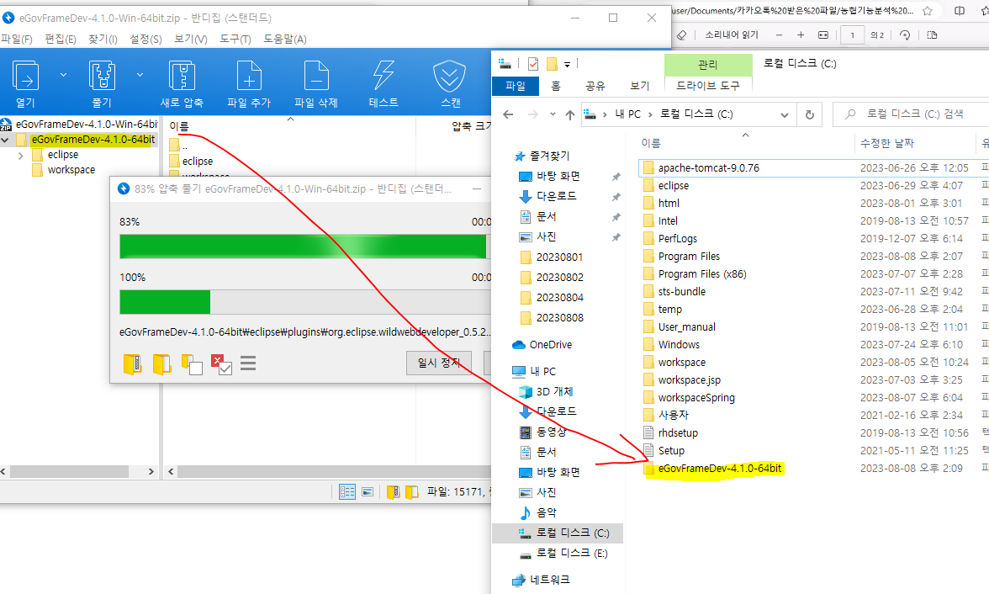Open address bar history dropdown
Screen dimensions: 989x594
pyautogui.click(x=785, y=115)
